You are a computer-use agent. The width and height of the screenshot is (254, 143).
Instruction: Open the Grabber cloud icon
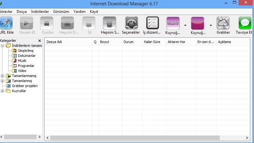click(223, 23)
